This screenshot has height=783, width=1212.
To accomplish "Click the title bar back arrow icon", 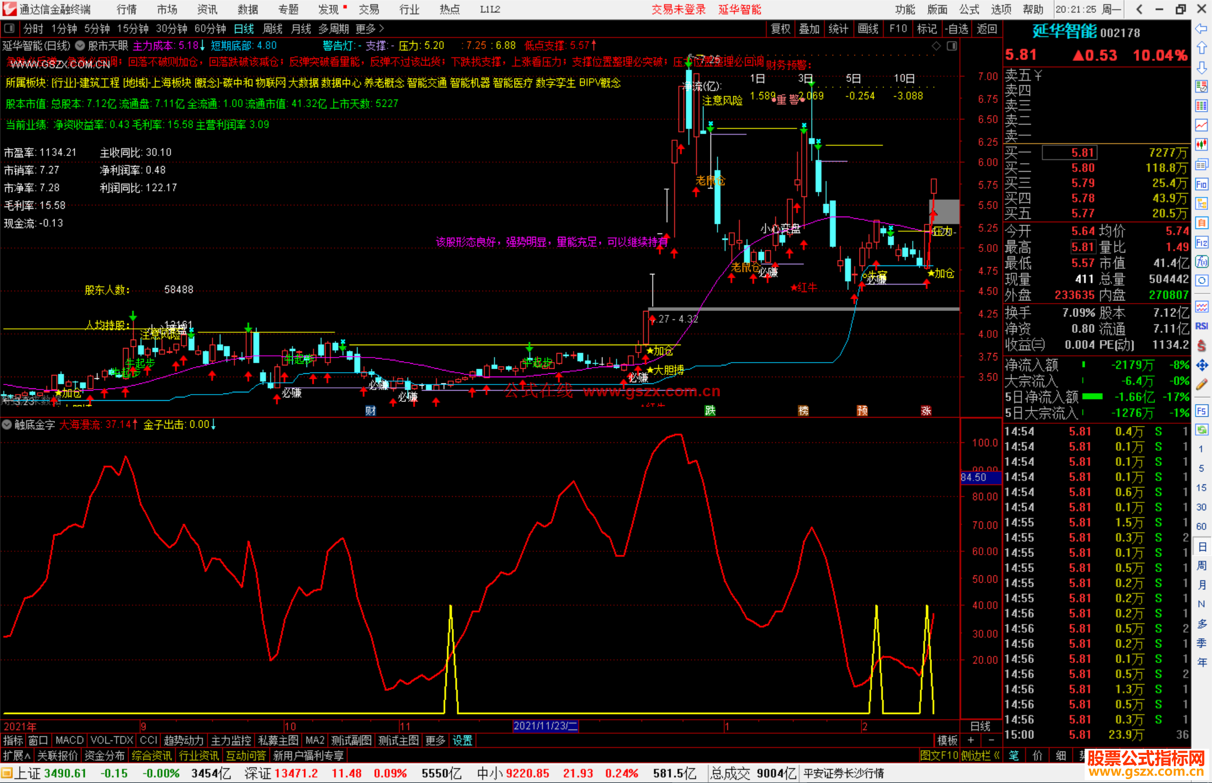I will (x=1140, y=9).
